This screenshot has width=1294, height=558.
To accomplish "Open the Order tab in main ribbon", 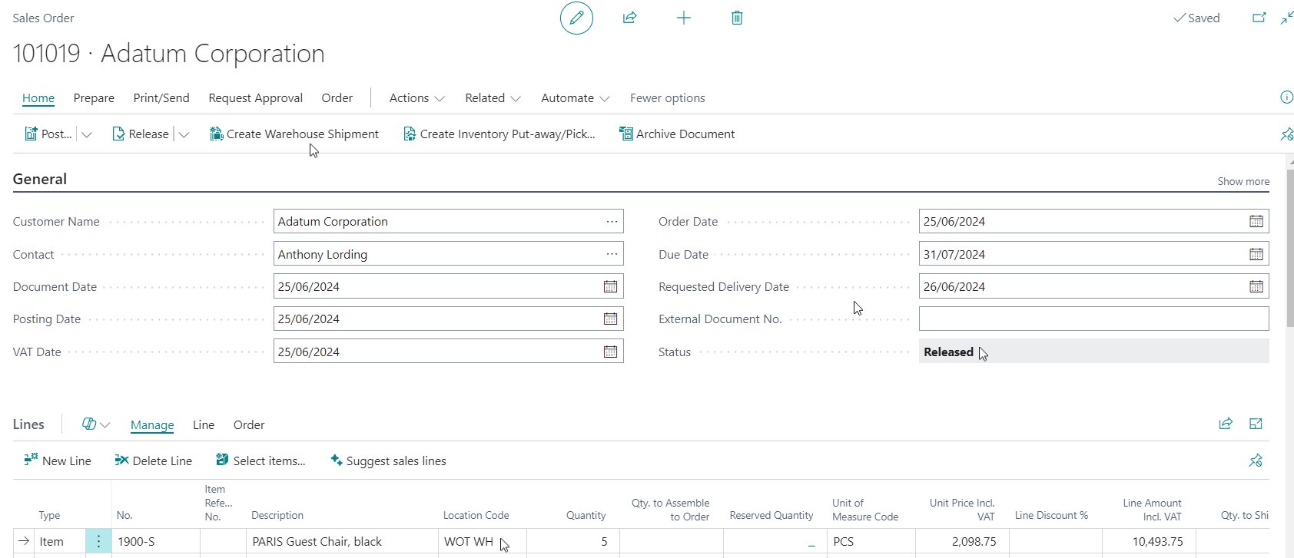I will click(x=337, y=97).
